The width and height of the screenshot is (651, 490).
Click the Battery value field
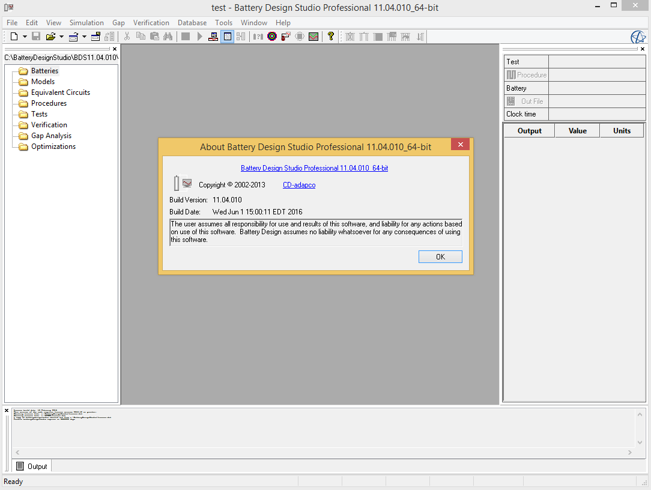pyautogui.click(x=597, y=88)
